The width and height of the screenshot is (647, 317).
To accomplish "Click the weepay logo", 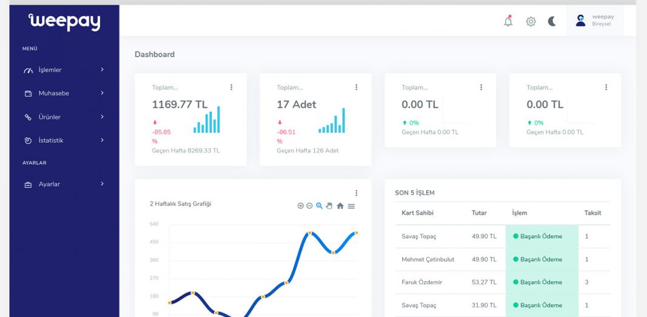I will tap(64, 22).
